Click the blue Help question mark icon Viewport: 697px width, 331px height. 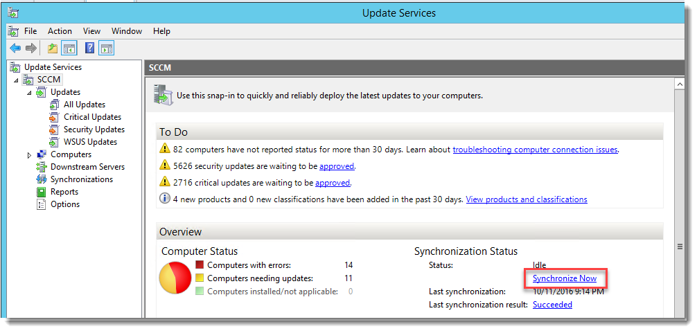(89, 48)
